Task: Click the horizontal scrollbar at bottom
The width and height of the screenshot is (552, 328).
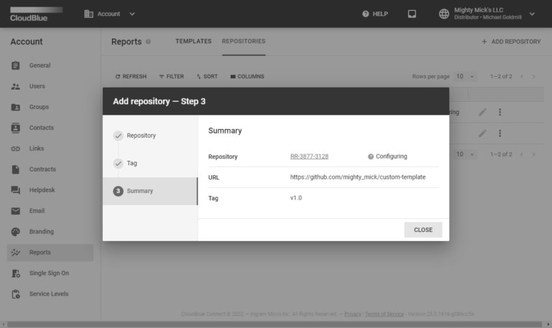Action: (x=275, y=324)
